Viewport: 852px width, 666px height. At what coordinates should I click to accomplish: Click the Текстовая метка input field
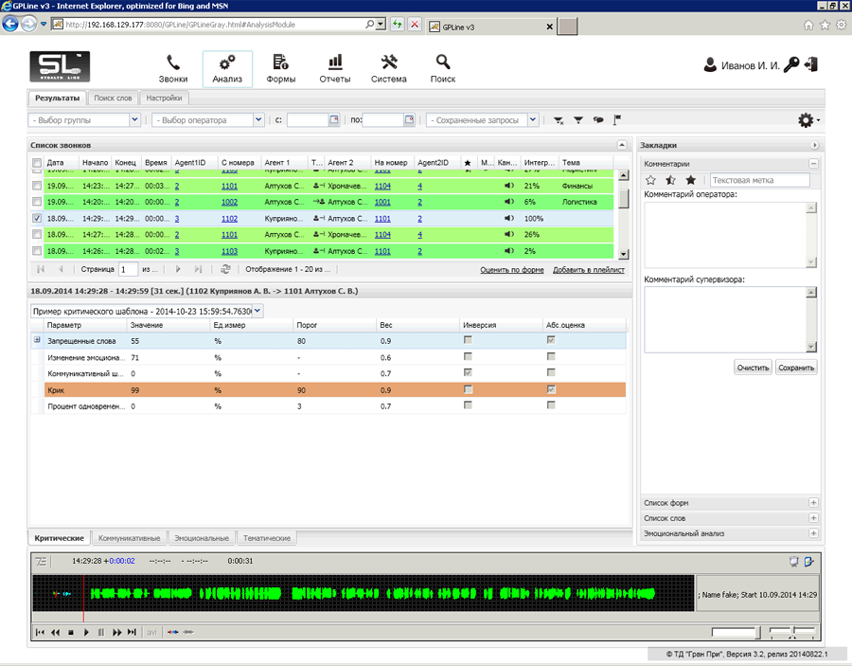[759, 180]
